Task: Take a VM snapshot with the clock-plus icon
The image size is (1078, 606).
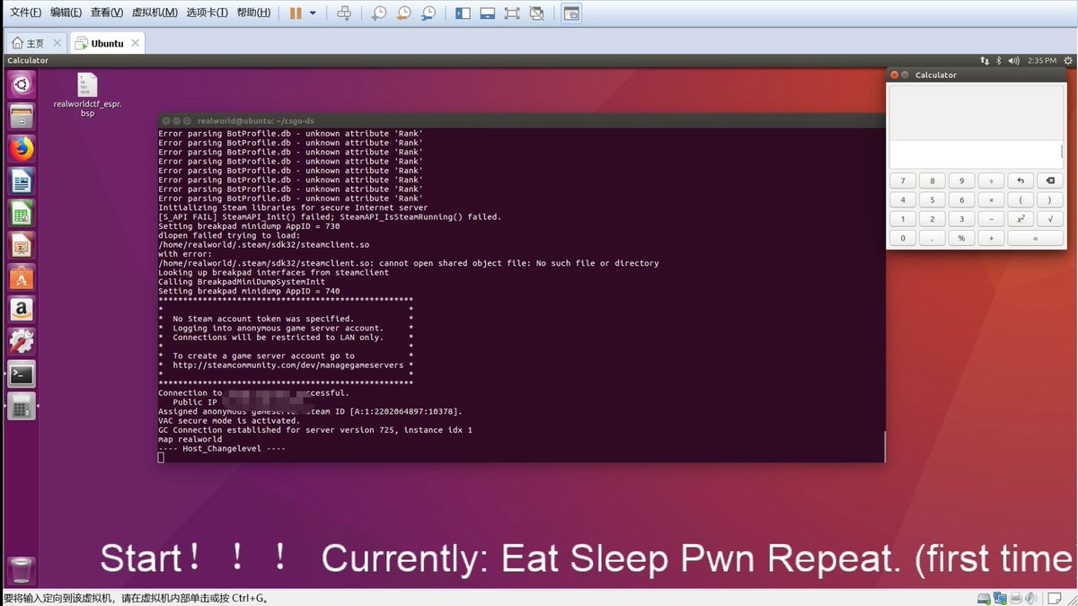Action: click(379, 13)
